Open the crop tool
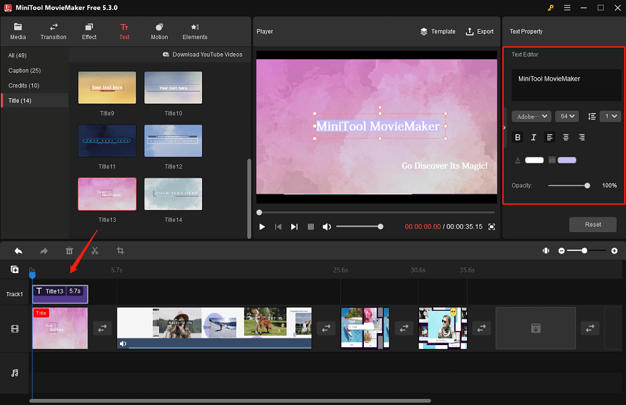 [120, 251]
